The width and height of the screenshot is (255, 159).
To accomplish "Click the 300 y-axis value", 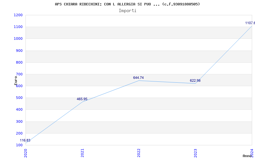I will (x=19, y=121).
